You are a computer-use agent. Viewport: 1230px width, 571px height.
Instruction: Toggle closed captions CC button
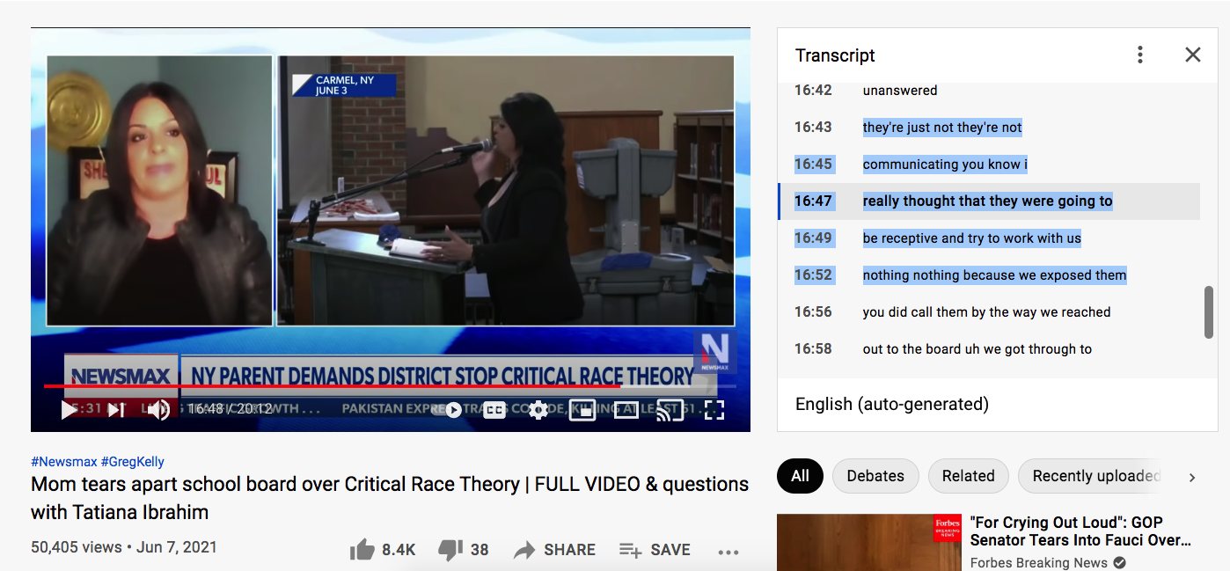[x=494, y=409]
